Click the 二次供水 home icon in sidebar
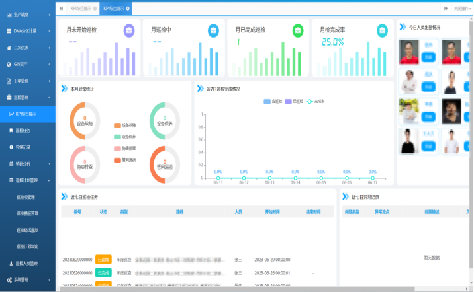The width and height of the screenshot is (474, 292). (10, 48)
